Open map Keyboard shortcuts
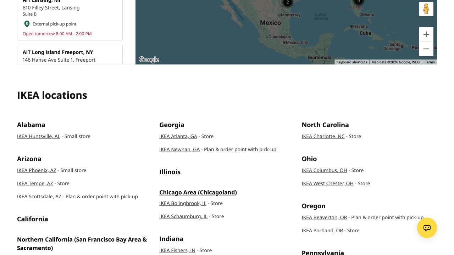The height and width of the screenshot is (255, 454). [352, 62]
